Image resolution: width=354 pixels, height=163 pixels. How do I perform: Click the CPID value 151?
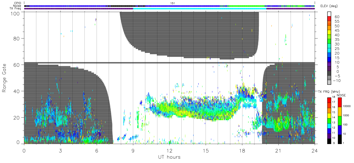173,3
